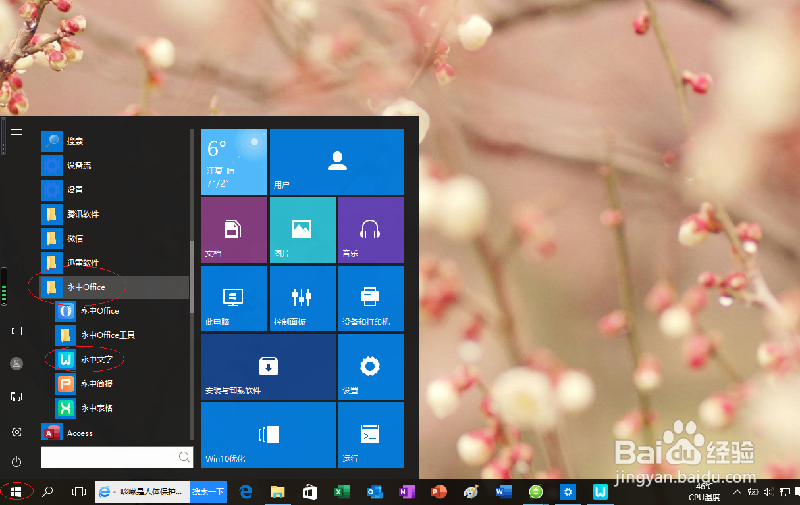The width and height of the screenshot is (800, 505).
Task: Open the weather tile showing 6°
Action: point(234,162)
